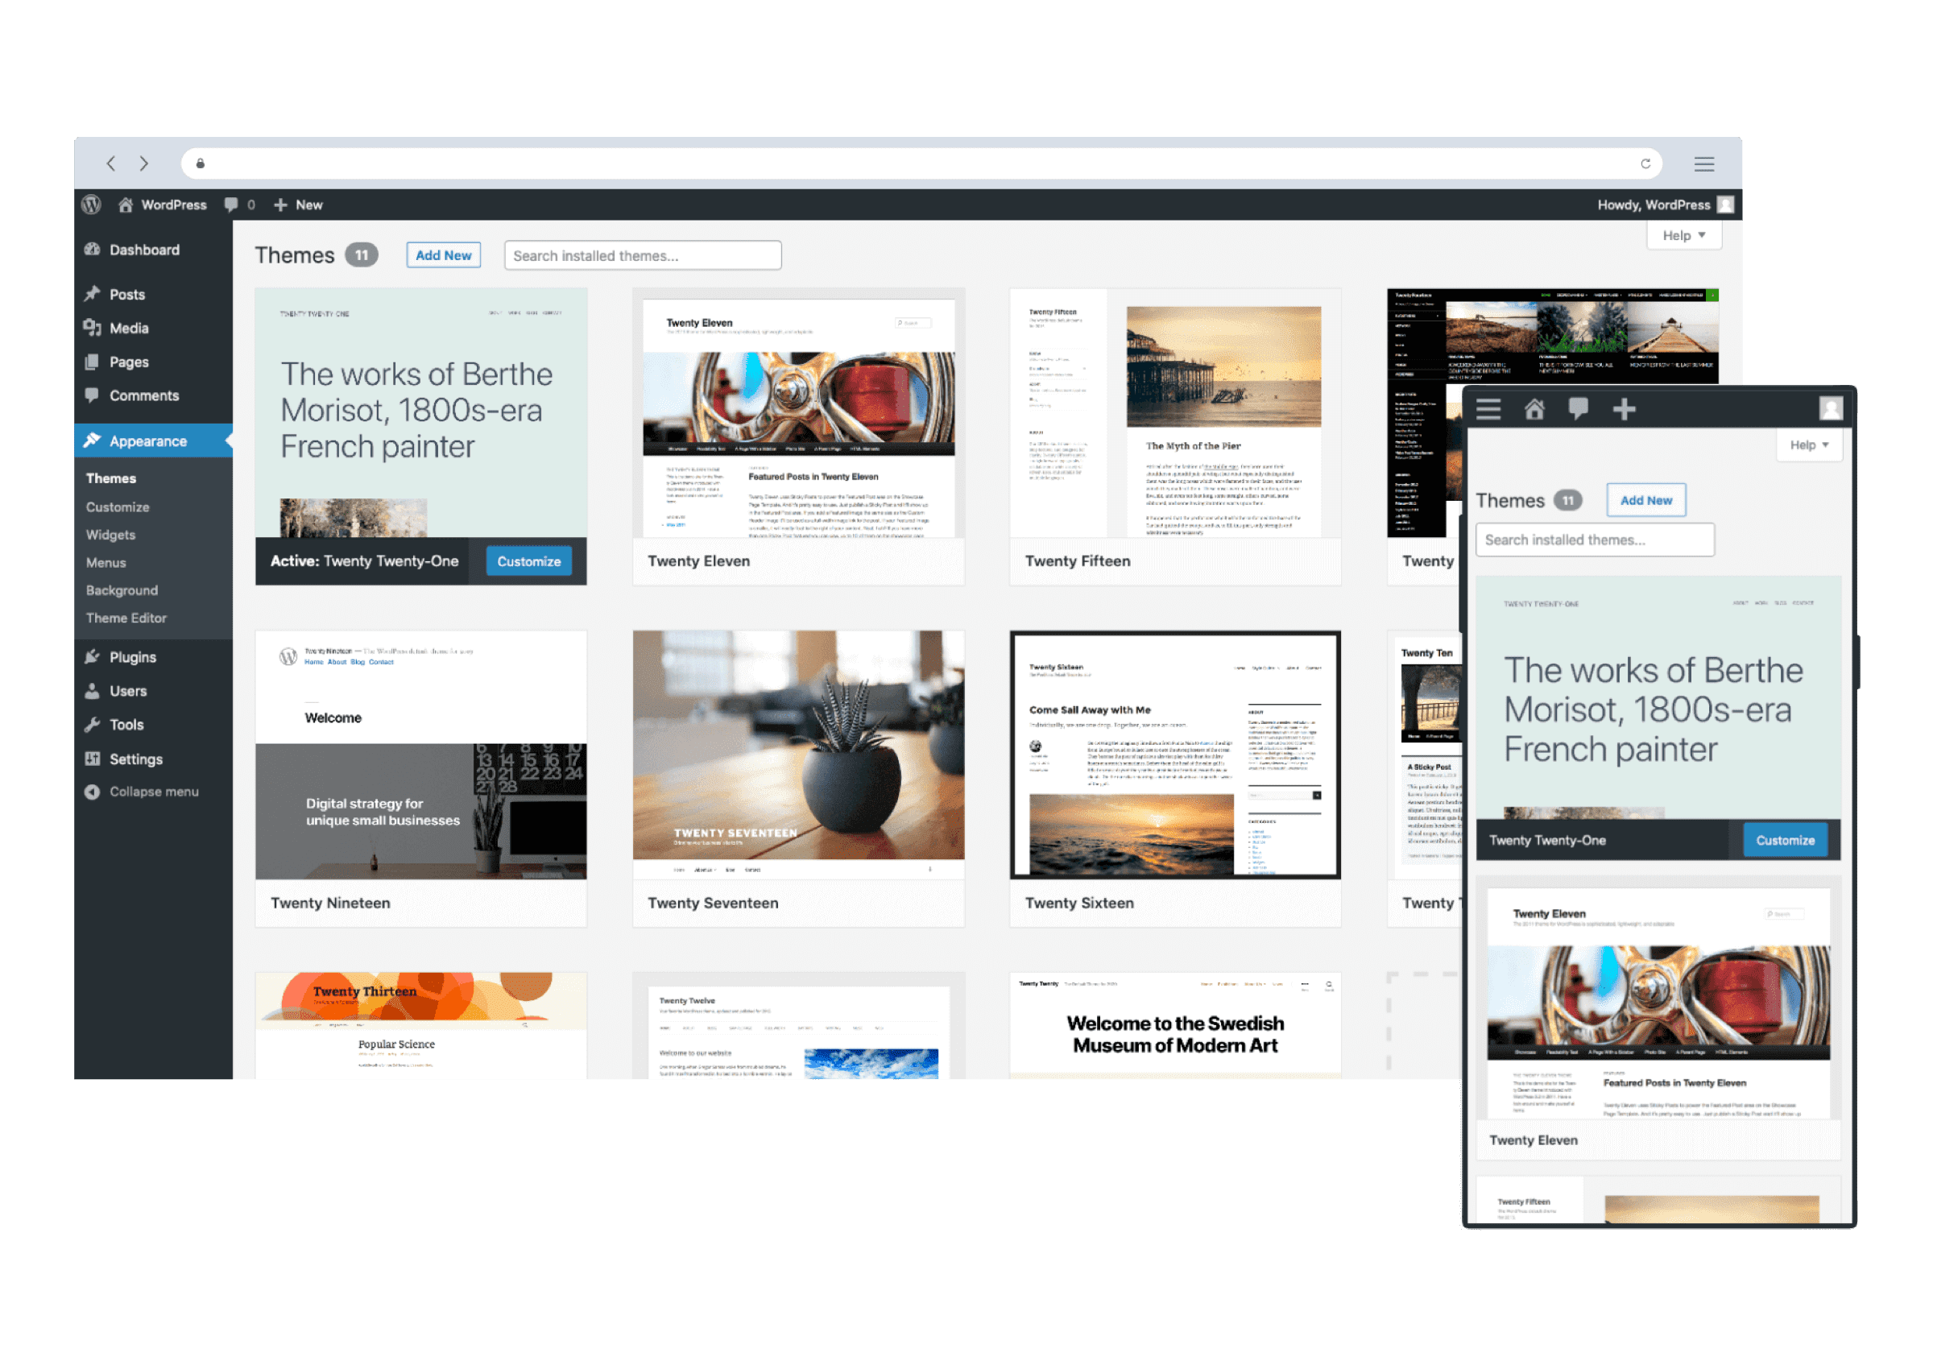Open the Themes submenu item
The width and height of the screenshot is (1933, 1369).
coord(111,478)
